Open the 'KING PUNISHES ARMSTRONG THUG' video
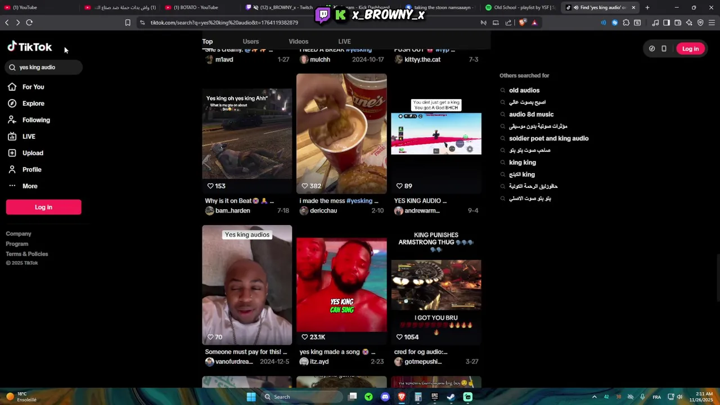This screenshot has height=405, width=720. (436, 285)
